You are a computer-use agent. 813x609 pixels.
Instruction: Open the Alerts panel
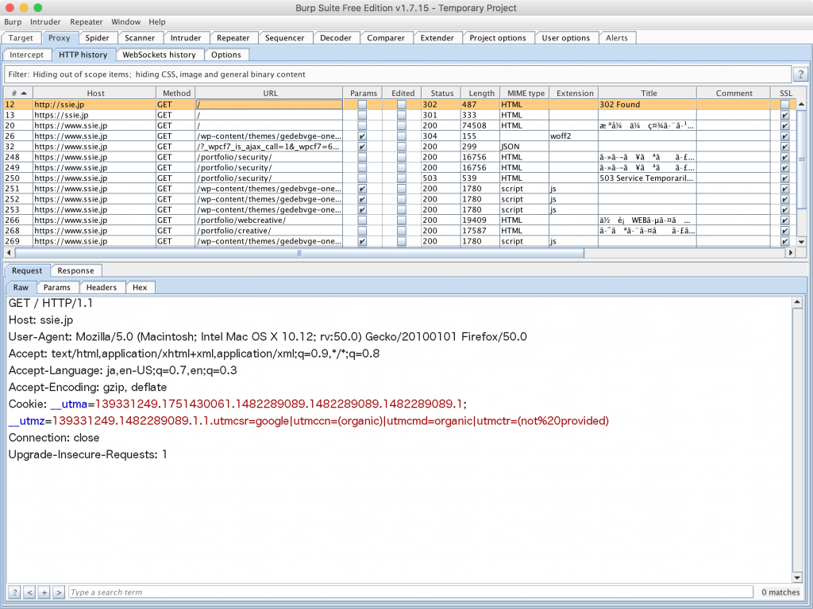click(x=617, y=37)
